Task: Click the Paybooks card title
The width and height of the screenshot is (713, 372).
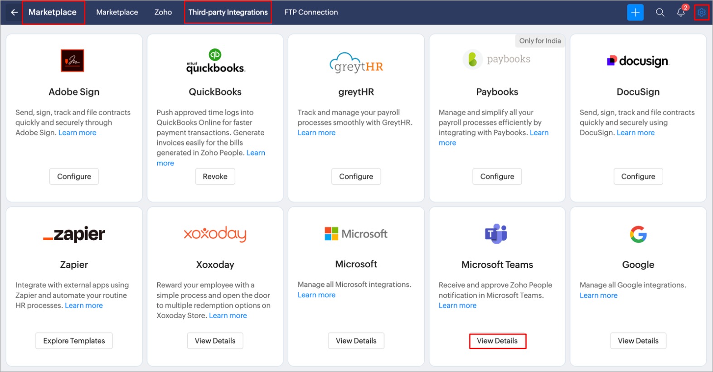Action: pyautogui.click(x=497, y=92)
